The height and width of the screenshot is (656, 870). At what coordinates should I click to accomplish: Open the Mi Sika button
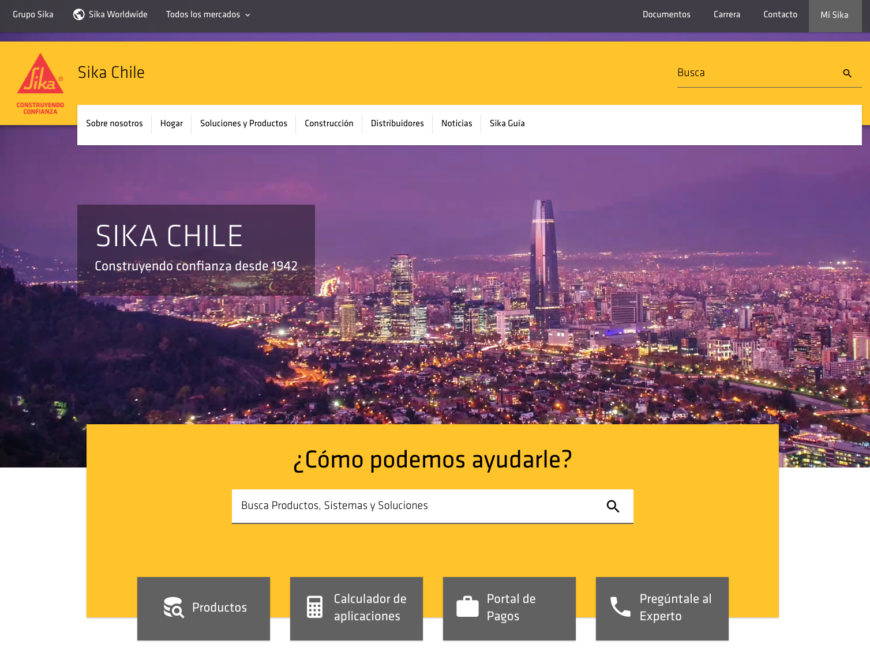(x=834, y=15)
